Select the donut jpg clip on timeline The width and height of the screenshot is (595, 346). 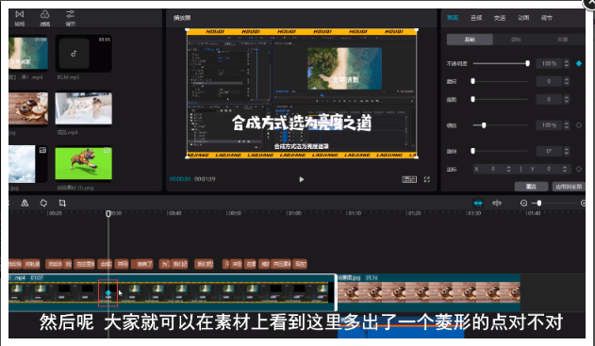coord(429,292)
